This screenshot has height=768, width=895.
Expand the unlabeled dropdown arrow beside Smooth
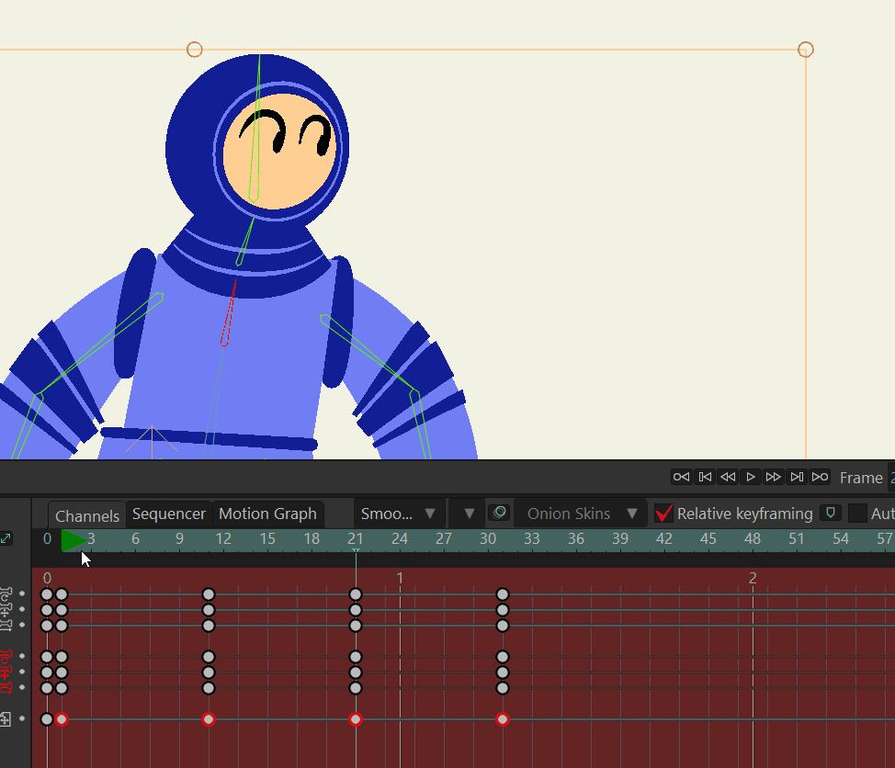coord(469,514)
